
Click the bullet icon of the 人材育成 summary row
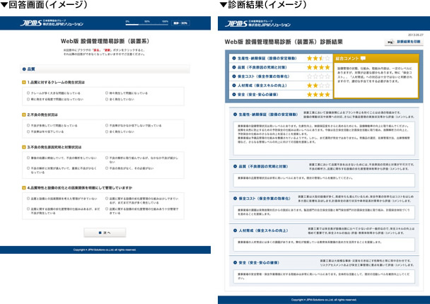click(234, 86)
